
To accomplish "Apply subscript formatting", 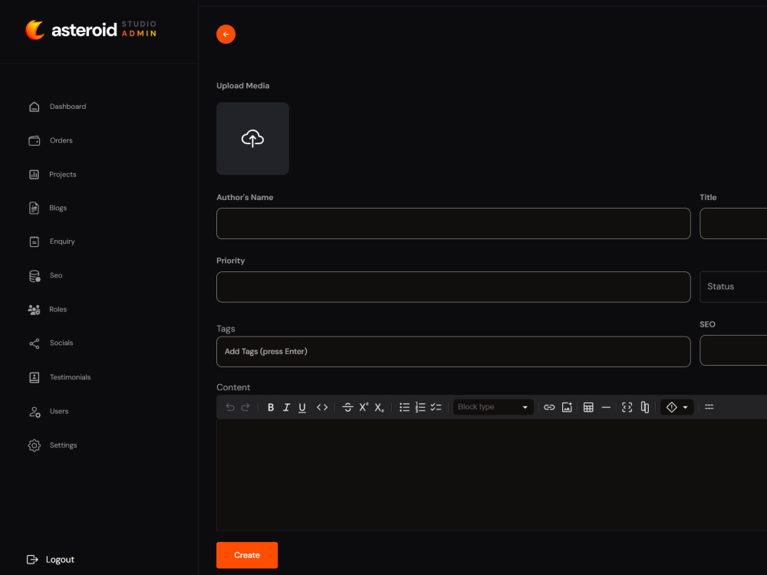I will coord(379,407).
